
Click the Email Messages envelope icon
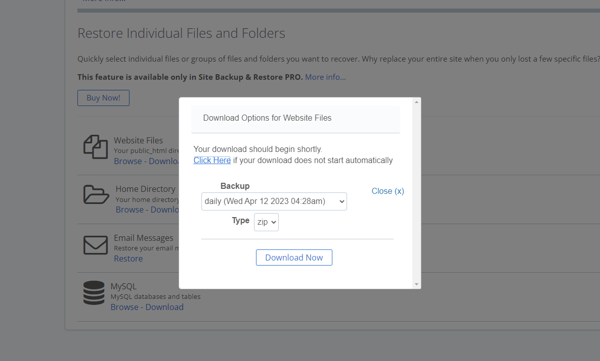point(95,245)
